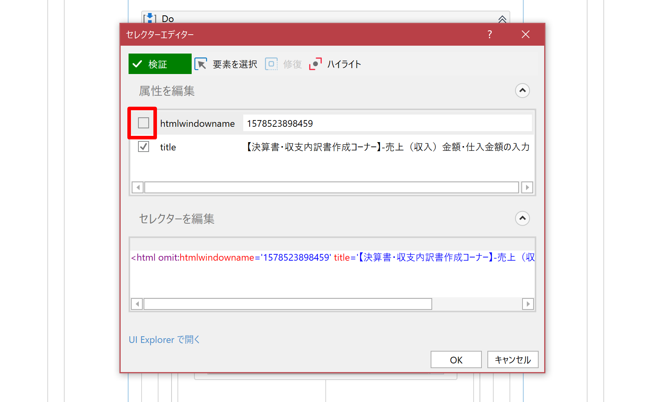Click the キャンセル cancel button
668x402 pixels.
pyautogui.click(x=513, y=359)
